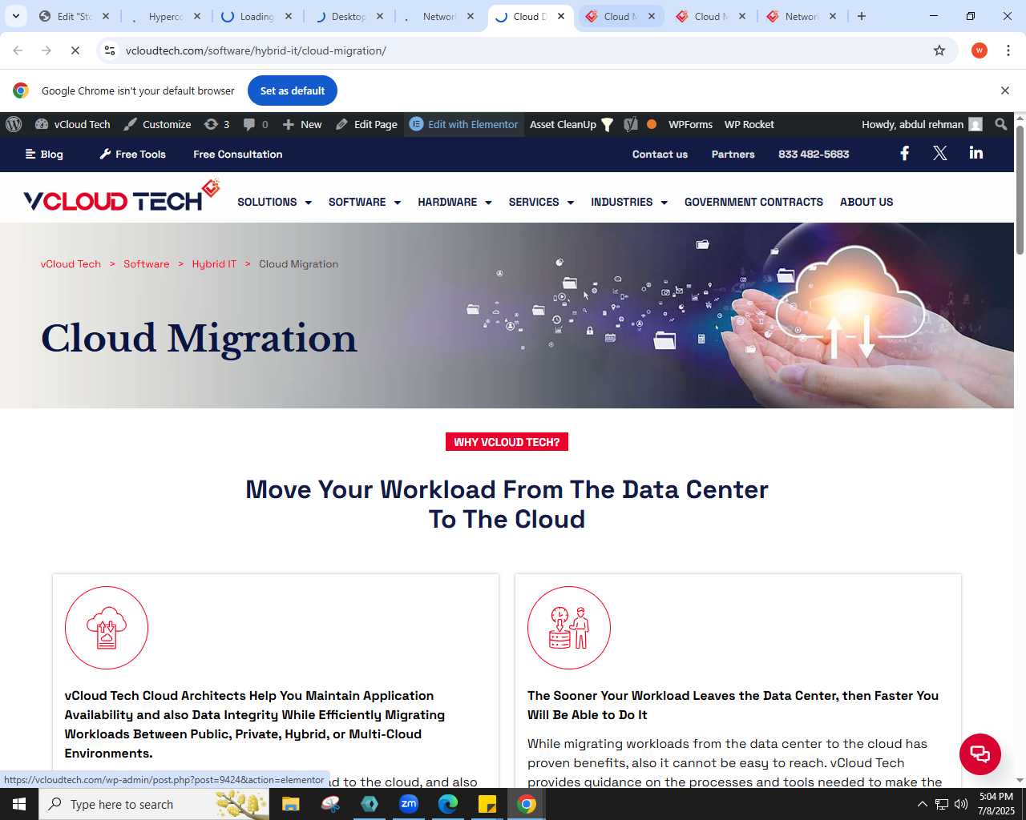Click the Set as default button

coord(293,90)
